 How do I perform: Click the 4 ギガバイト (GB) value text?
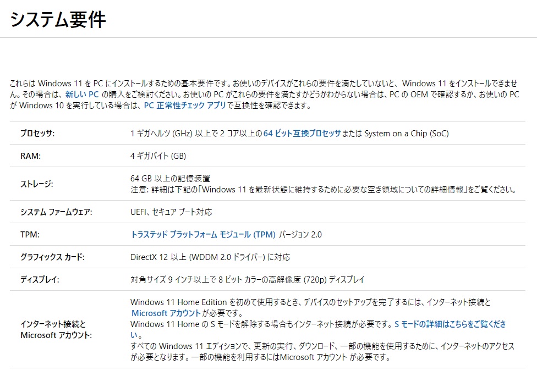point(158,156)
